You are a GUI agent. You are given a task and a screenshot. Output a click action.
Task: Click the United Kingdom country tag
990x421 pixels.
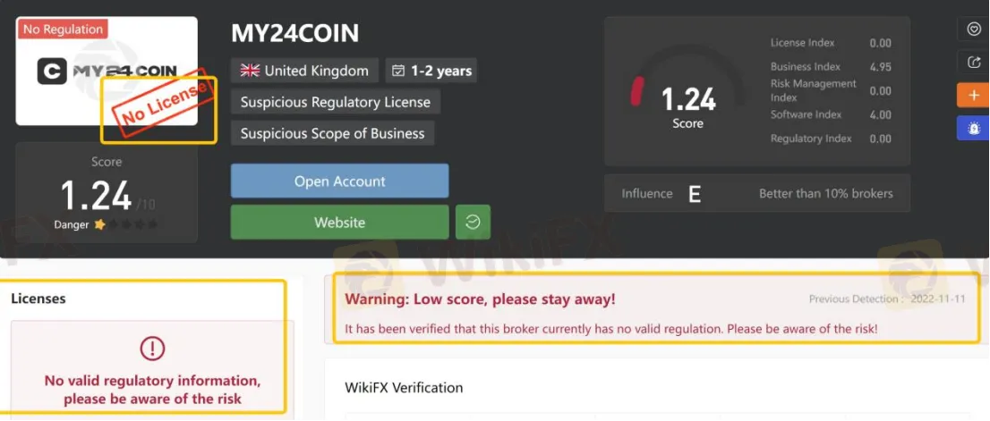coord(304,71)
